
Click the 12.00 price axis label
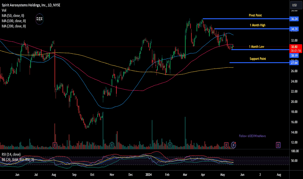pyautogui.click(x=294, y=142)
